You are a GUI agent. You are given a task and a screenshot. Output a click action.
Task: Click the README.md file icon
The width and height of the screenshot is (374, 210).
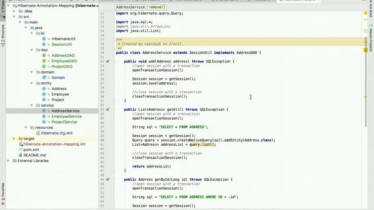pos(20,155)
